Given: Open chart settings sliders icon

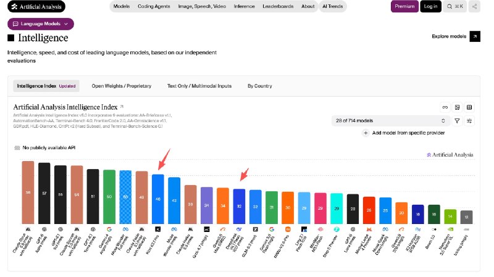Looking at the screenshot, I should point(469,121).
